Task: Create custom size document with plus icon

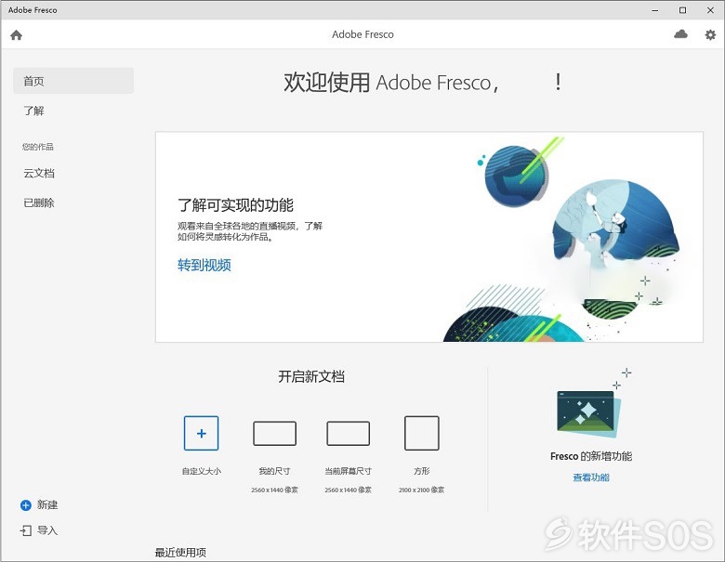Action: tap(201, 433)
